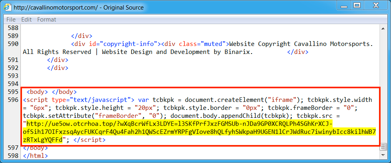Image resolution: width=391 pixels, height=163 pixels.
Task: Click the closing </div> tag on line 592
Action: pyautogui.click(x=57, y=68)
